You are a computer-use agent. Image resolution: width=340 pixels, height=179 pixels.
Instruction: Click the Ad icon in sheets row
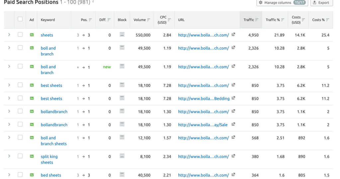click(32, 35)
